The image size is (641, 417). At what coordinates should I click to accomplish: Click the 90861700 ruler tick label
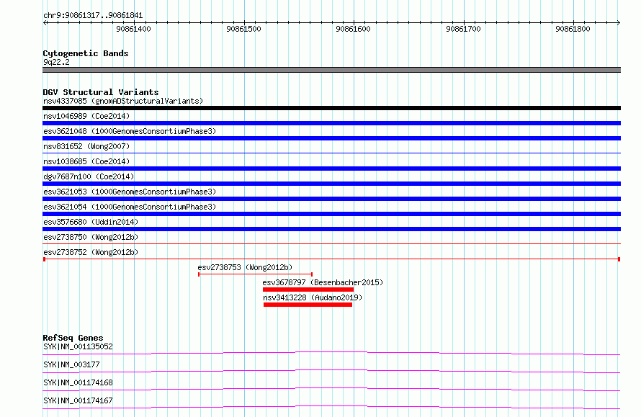point(463,29)
